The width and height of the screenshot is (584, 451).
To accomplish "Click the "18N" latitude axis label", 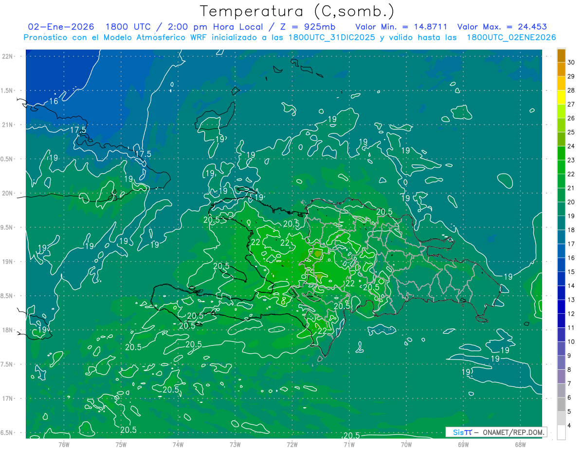I will point(7,330).
